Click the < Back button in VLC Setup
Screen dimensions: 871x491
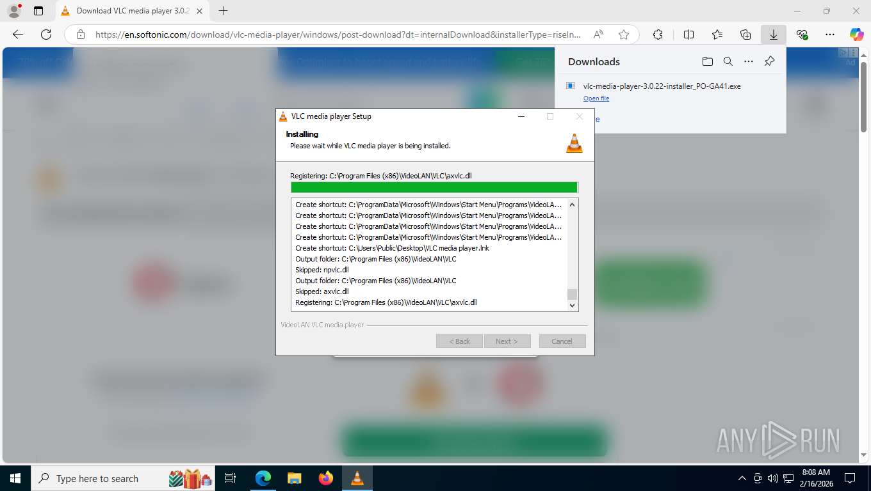tap(459, 341)
